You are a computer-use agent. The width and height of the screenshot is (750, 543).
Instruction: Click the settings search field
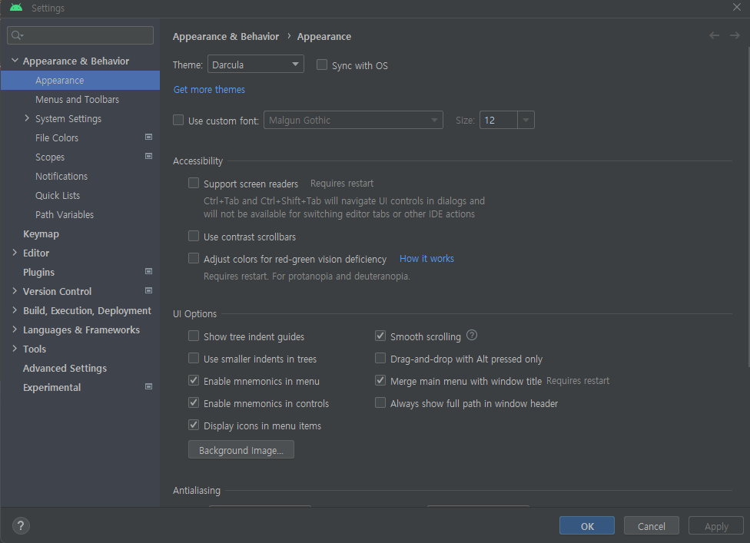[81, 35]
